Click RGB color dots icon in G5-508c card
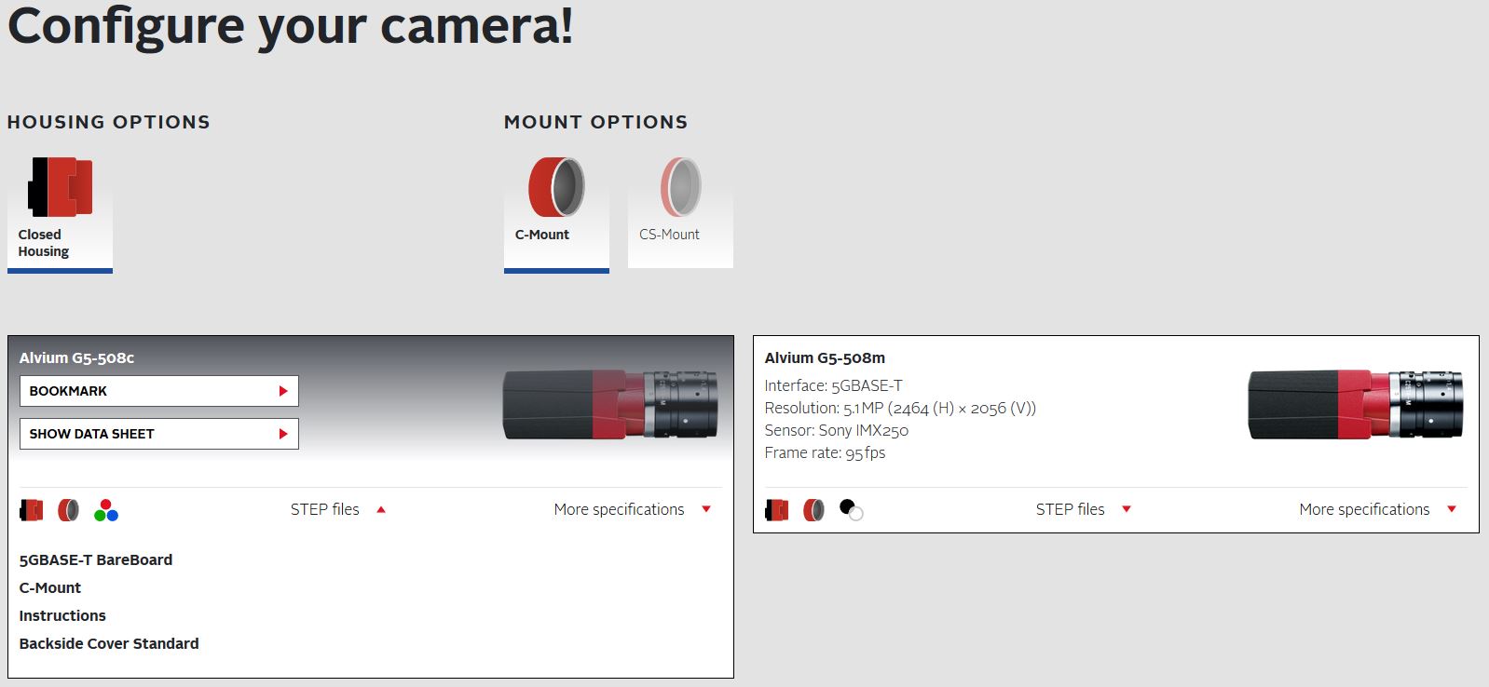The height and width of the screenshot is (687, 1489). [x=105, y=510]
